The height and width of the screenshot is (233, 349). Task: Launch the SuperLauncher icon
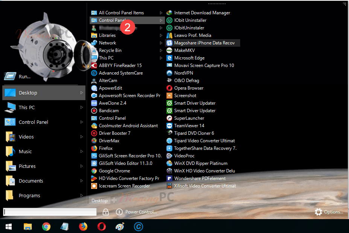(x=169, y=118)
